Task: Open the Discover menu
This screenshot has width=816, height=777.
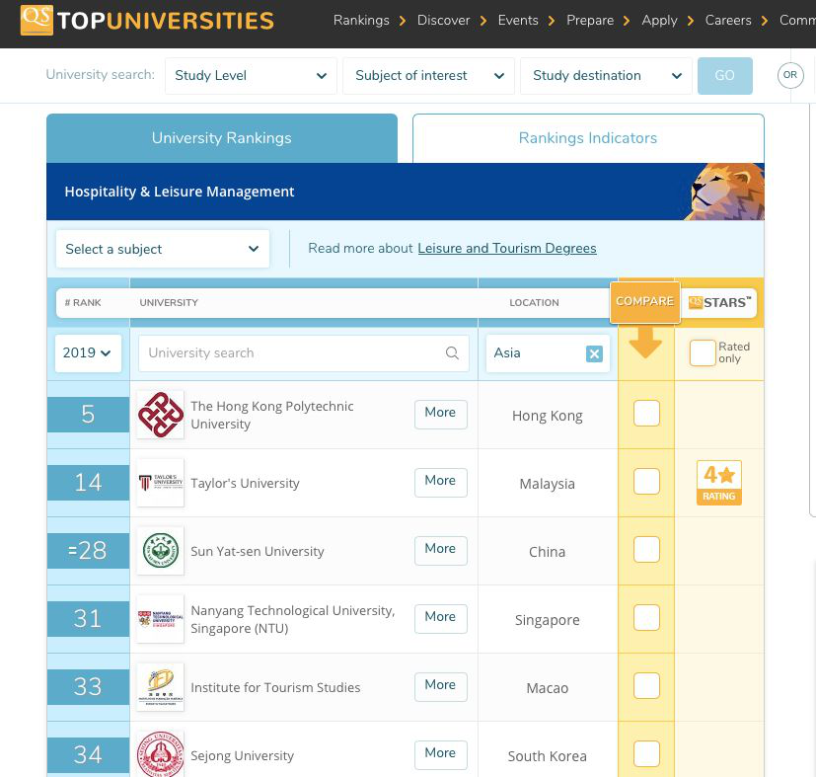Action: (443, 21)
